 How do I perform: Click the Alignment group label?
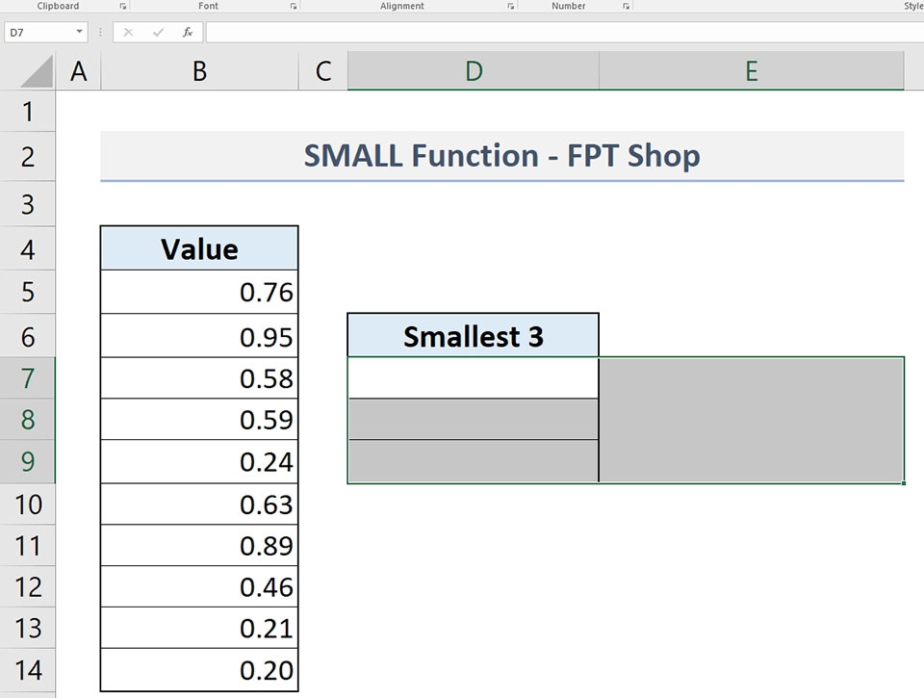[x=402, y=6]
